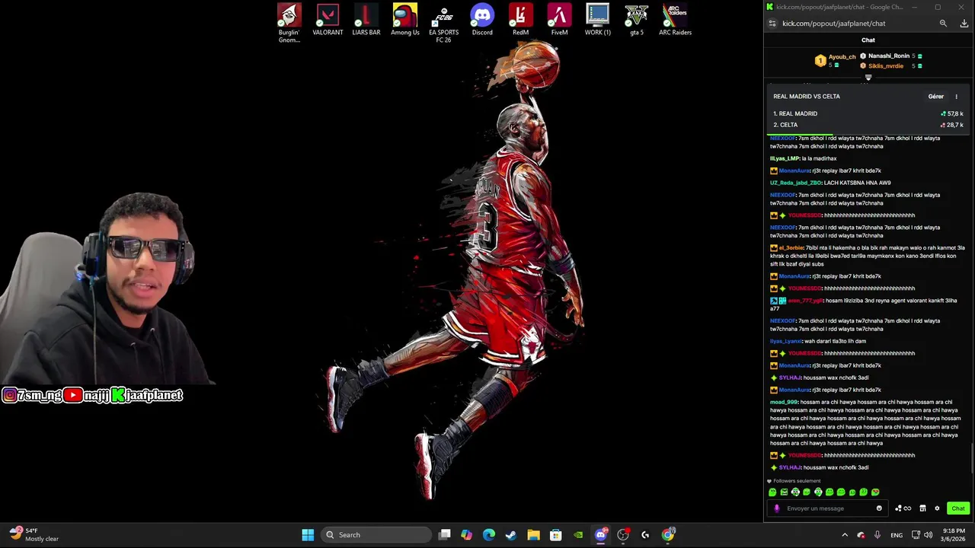Open Siklis_nvrdie leaderboard profile
975x548 pixels.
[x=885, y=66]
